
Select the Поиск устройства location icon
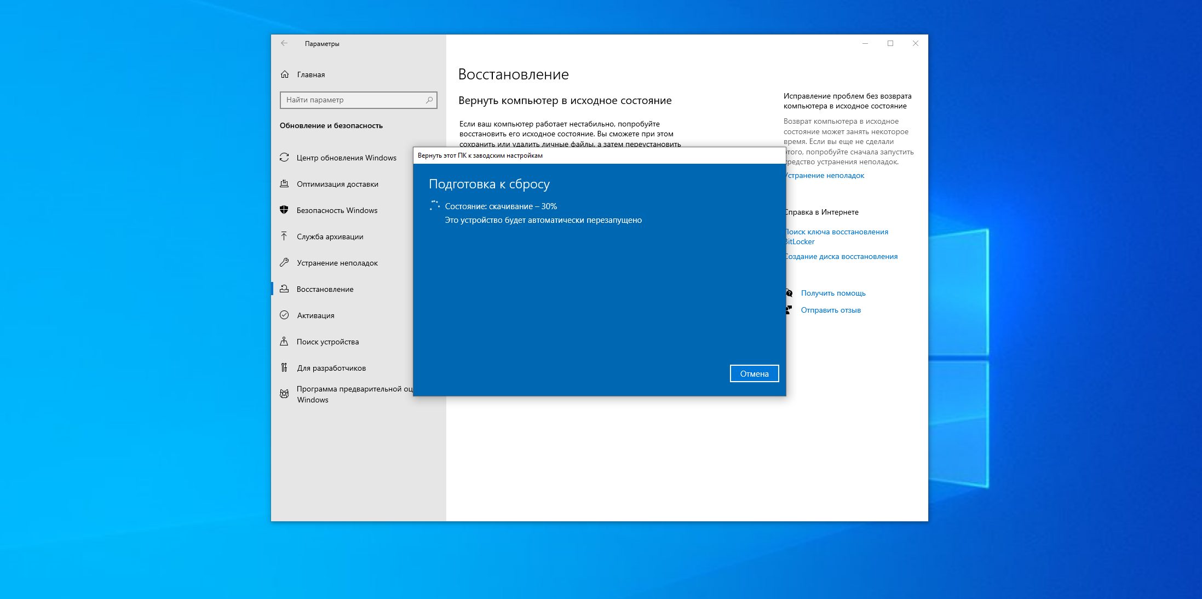(284, 342)
